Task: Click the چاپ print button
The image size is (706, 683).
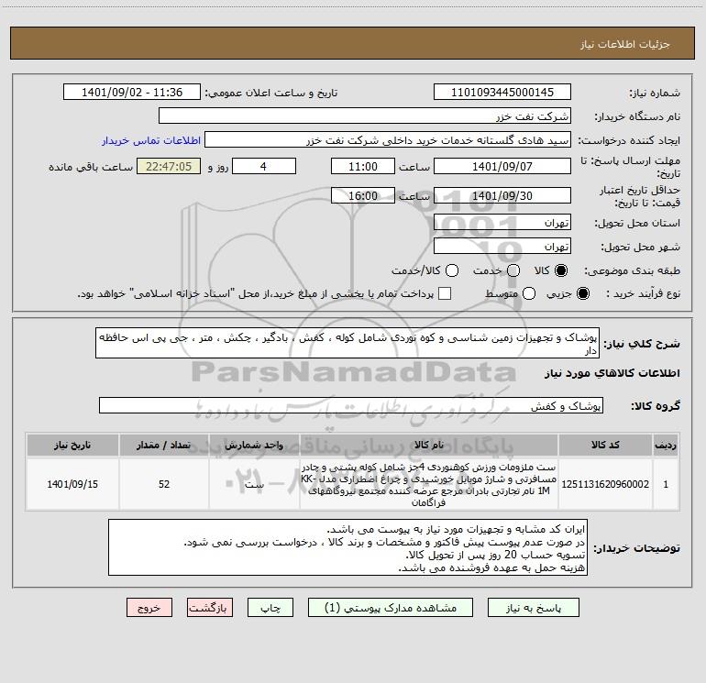Action: tap(270, 608)
